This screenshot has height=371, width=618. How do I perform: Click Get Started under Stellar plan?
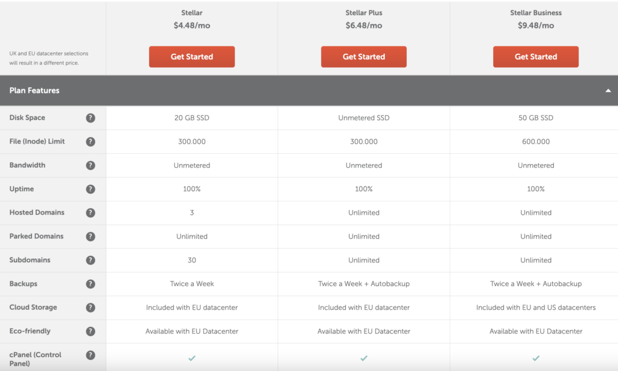(191, 57)
